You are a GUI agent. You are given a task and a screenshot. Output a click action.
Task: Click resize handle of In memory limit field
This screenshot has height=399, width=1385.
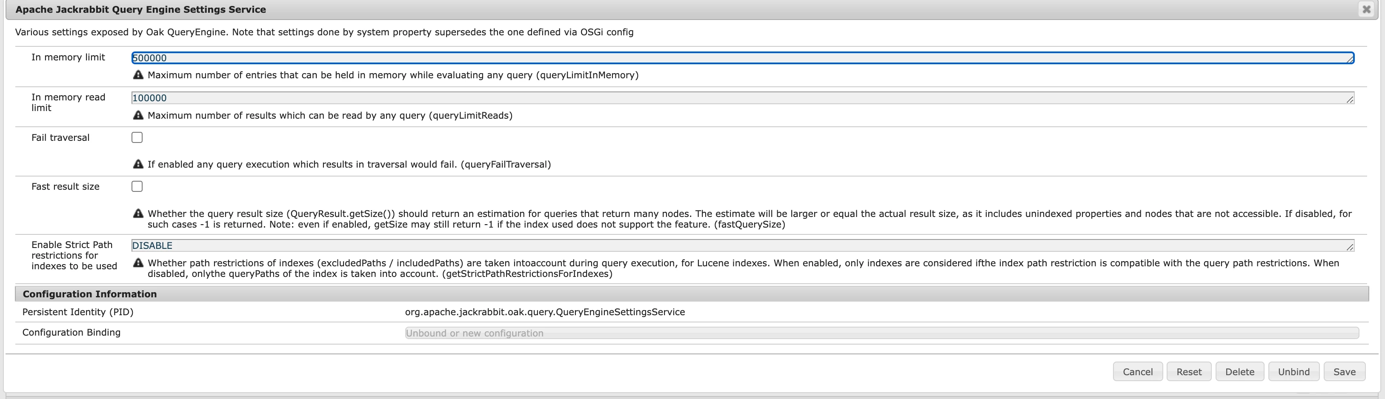[1350, 60]
